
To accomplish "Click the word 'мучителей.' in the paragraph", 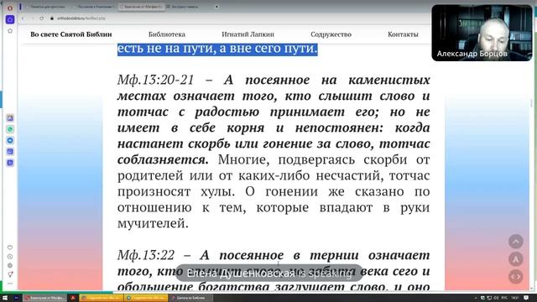I will click(153, 224).
